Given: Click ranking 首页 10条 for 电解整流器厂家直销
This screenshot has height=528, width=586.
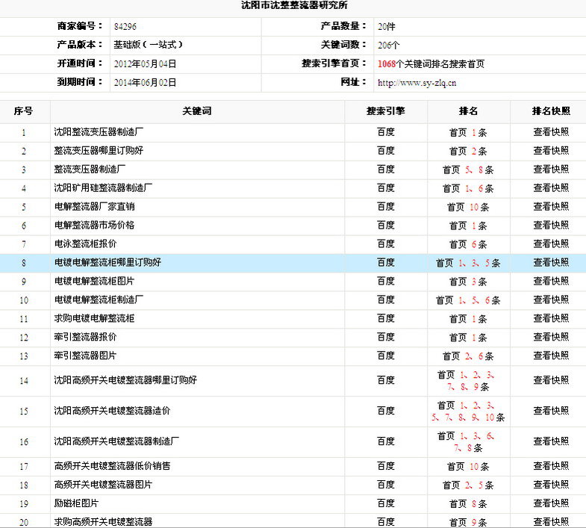Looking at the screenshot, I should tap(468, 207).
